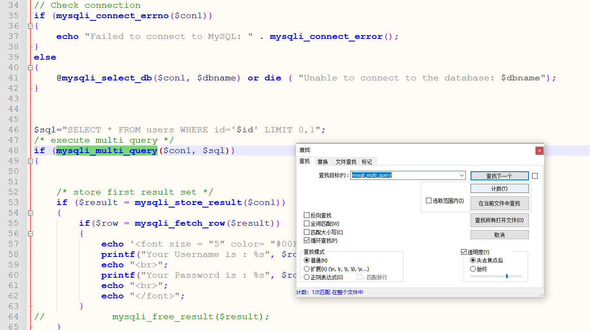Click the dialog resize grip corner
Screen dimensions: 590x330
pos(541,295)
